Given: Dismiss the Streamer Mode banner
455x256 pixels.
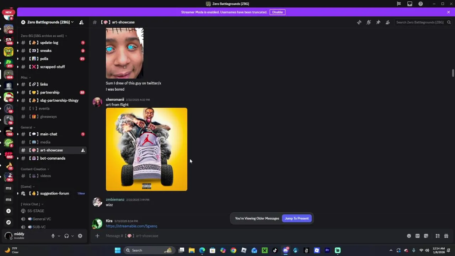Looking at the screenshot, I should click(449, 12).
